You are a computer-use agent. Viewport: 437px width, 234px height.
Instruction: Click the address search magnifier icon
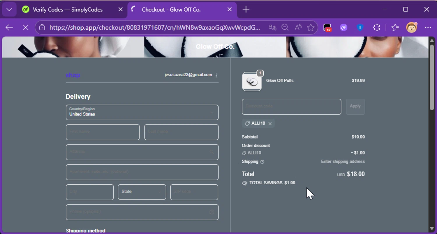click(212, 152)
